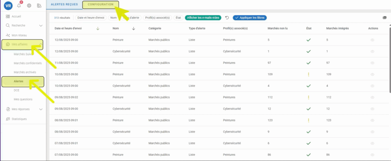Expand the Mes réponses sidebar section
The height and width of the screenshot is (161, 391).
(x=41, y=109)
